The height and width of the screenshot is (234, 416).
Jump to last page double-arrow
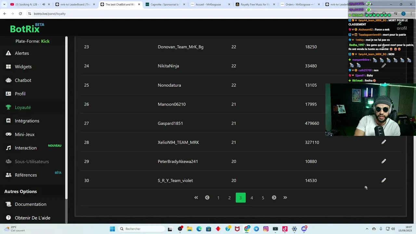[x=285, y=198]
